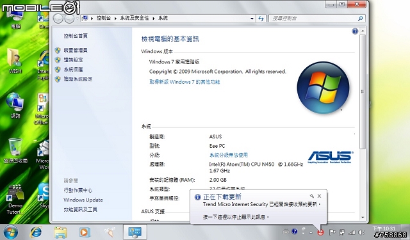410x240 pixels.
Task: Click the taskbar clock 下午 10:31
Action: click(384, 228)
